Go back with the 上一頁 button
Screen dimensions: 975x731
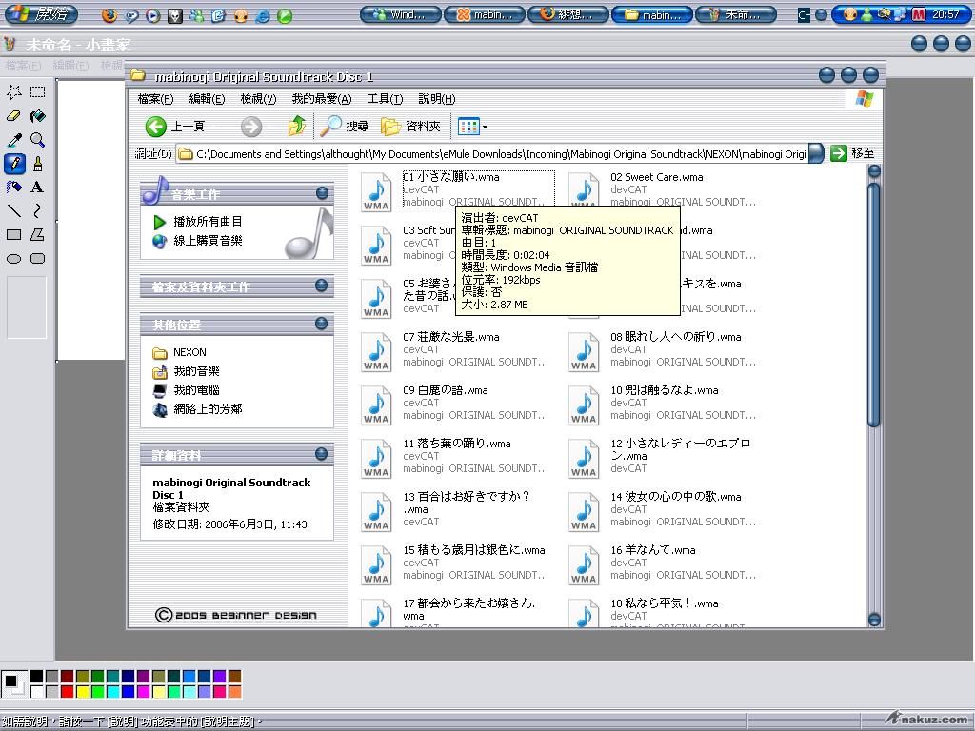point(175,127)
